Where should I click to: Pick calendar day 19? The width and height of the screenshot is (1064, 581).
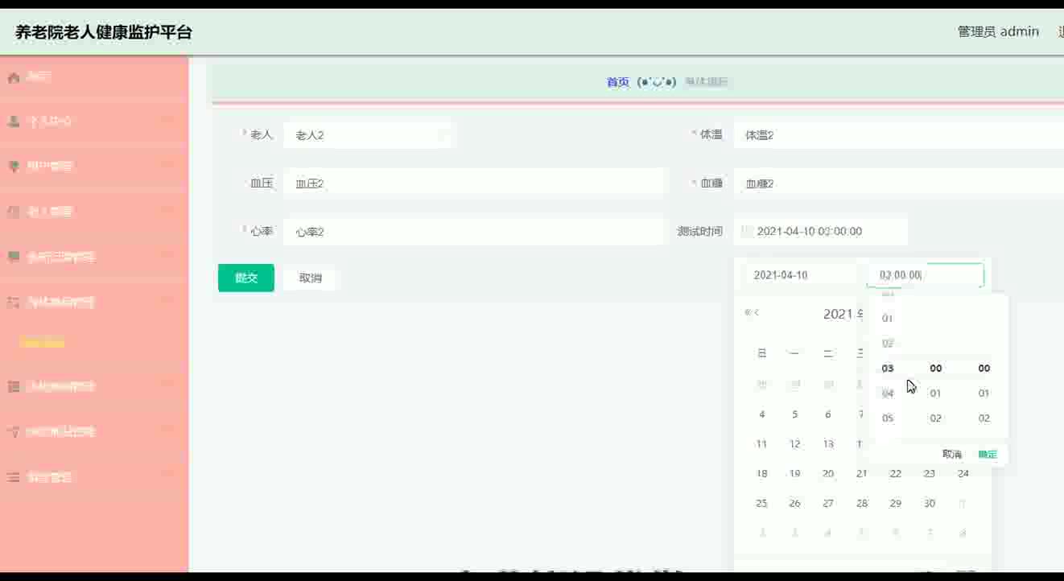794,474
